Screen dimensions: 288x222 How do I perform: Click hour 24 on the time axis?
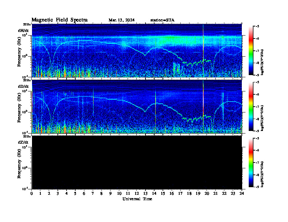(242, 193)
